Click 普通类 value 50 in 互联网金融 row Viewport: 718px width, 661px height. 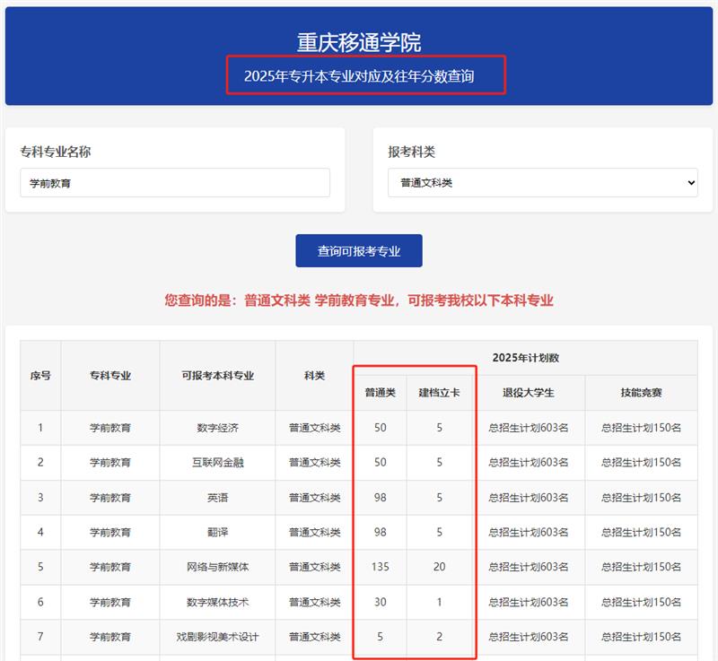(x=380, y=463)
